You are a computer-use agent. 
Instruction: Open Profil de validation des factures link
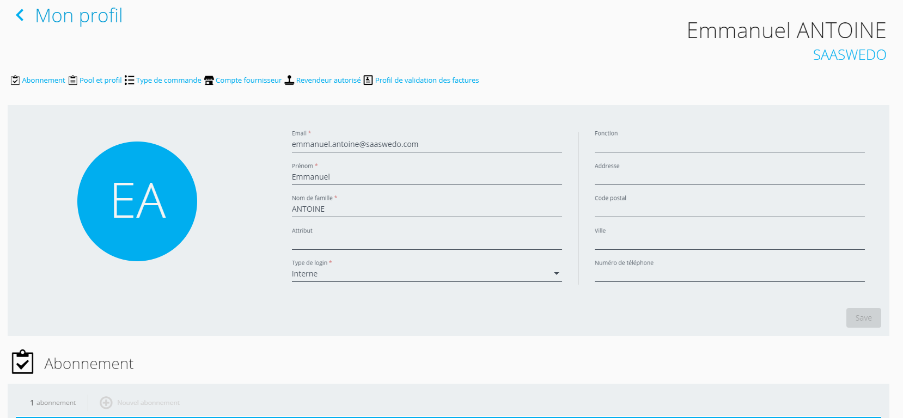pyautogui.click(x=427, y=80)
